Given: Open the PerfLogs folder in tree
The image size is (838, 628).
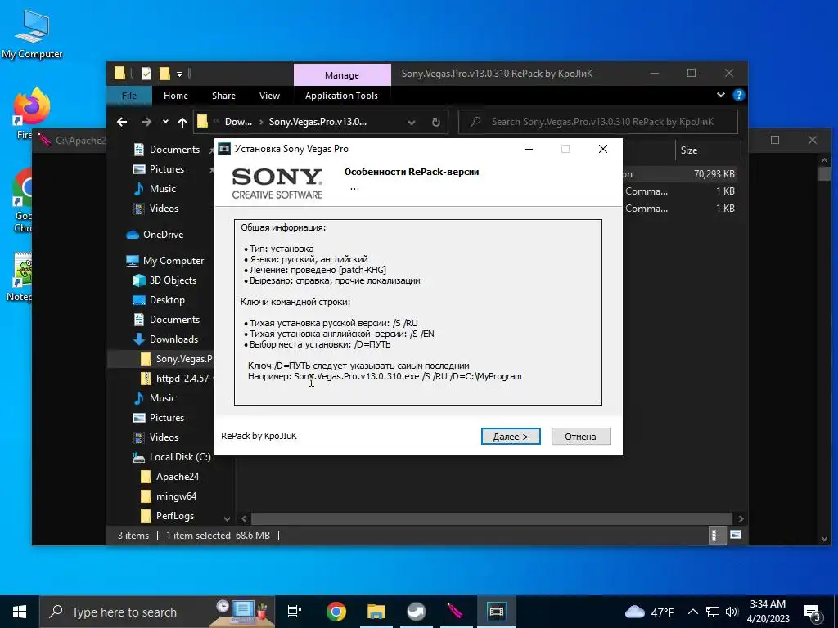Looking at the screenshot, I should click(x=175, y=516).
